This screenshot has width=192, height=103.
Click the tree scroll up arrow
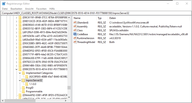tap(69, 17)
